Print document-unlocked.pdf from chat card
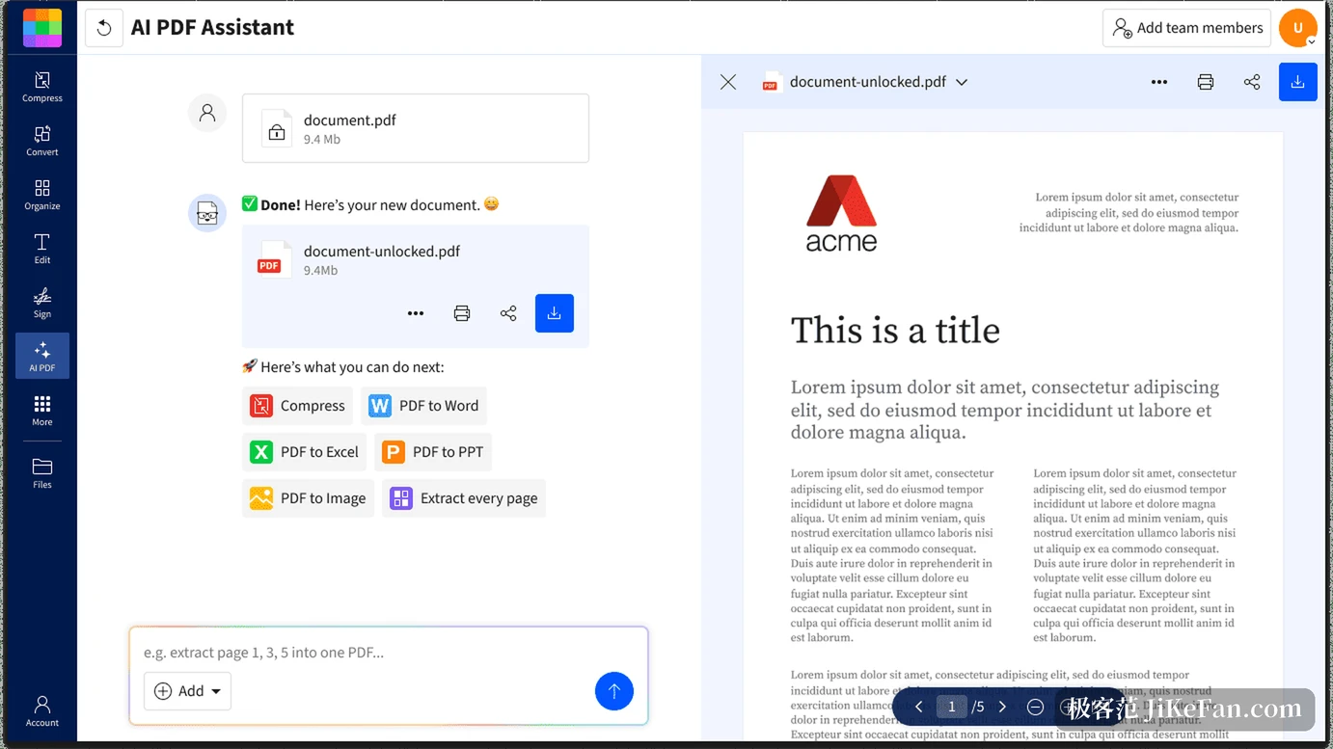The width and height of the screenshot is (1333, 749). point(462,313)
